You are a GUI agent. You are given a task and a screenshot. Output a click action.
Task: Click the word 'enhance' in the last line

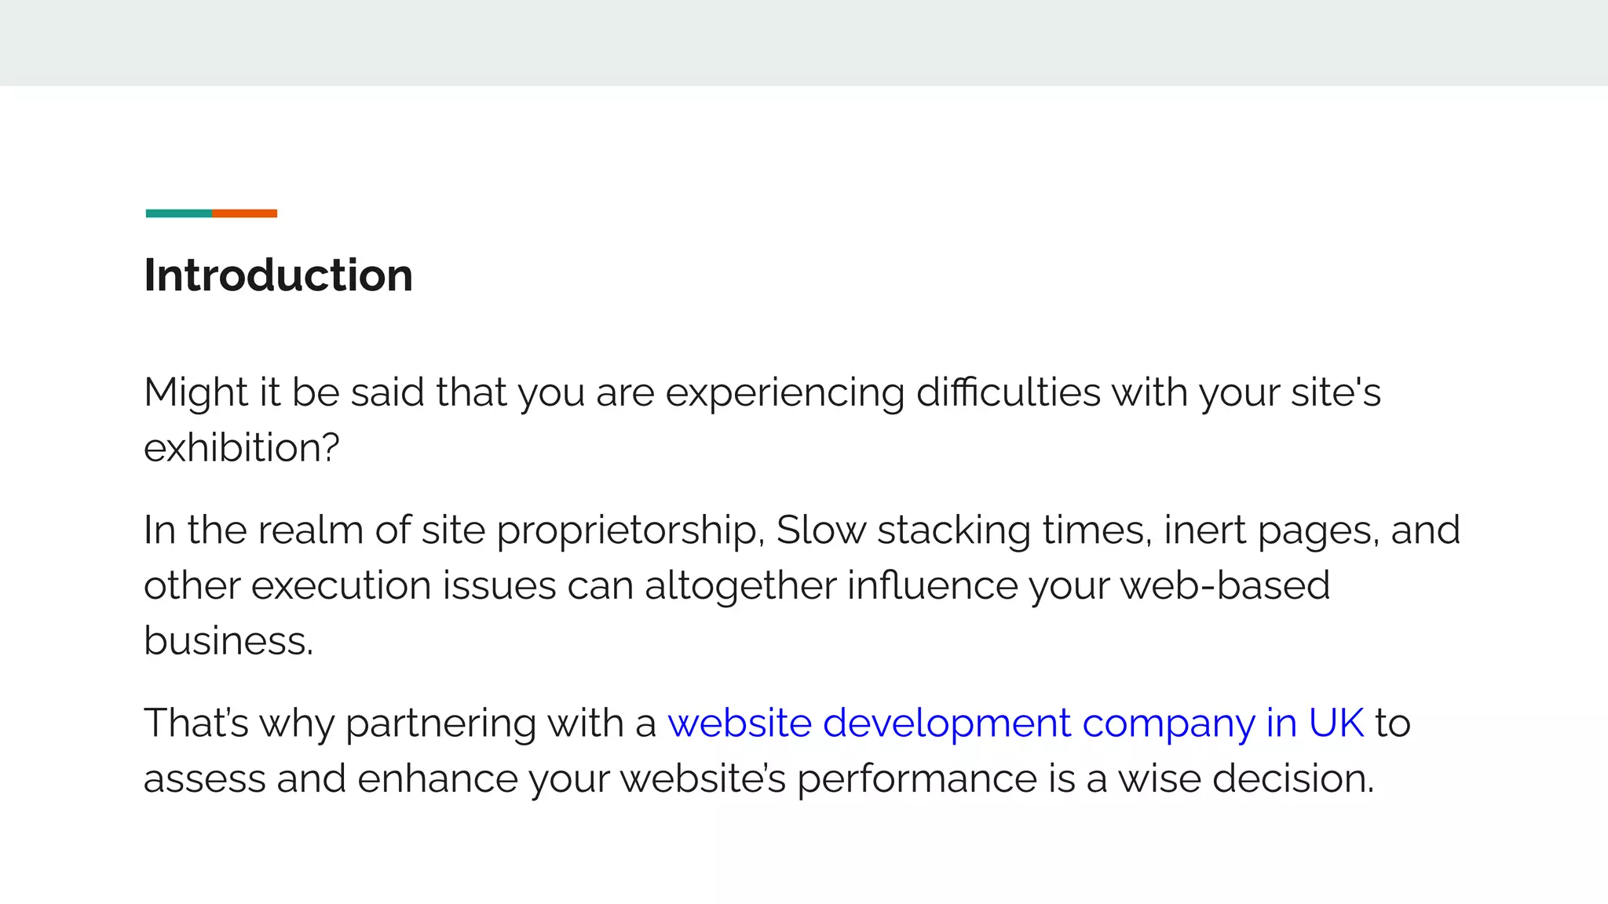coord(437,778)
